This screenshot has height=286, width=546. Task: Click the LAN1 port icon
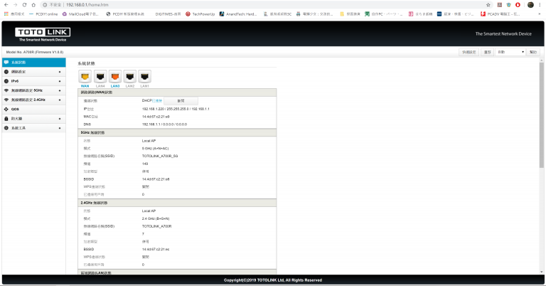(x=144, y=77)
